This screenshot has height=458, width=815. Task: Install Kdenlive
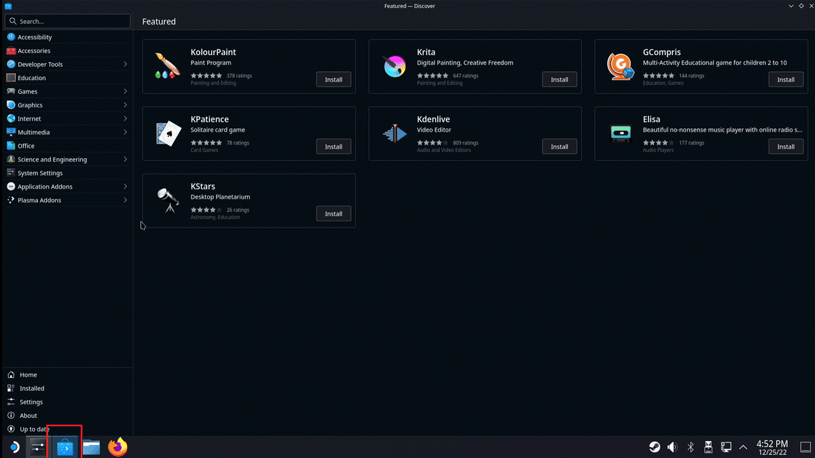pos(560,147)
